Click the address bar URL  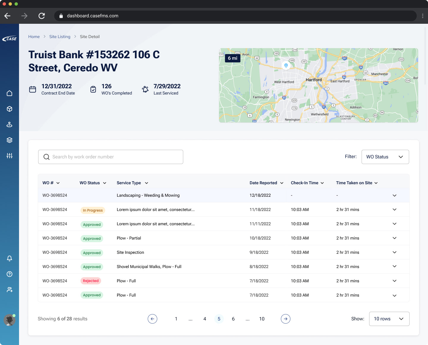[x=93, y=16]
